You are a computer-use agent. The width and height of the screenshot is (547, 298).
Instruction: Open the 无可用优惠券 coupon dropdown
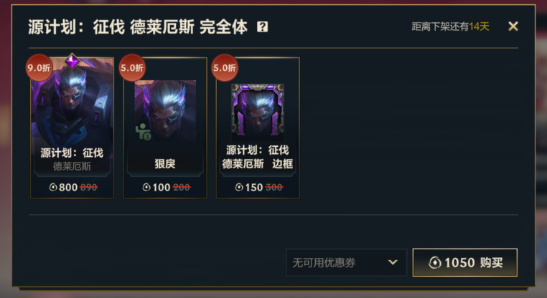click(x=347, y=262)
